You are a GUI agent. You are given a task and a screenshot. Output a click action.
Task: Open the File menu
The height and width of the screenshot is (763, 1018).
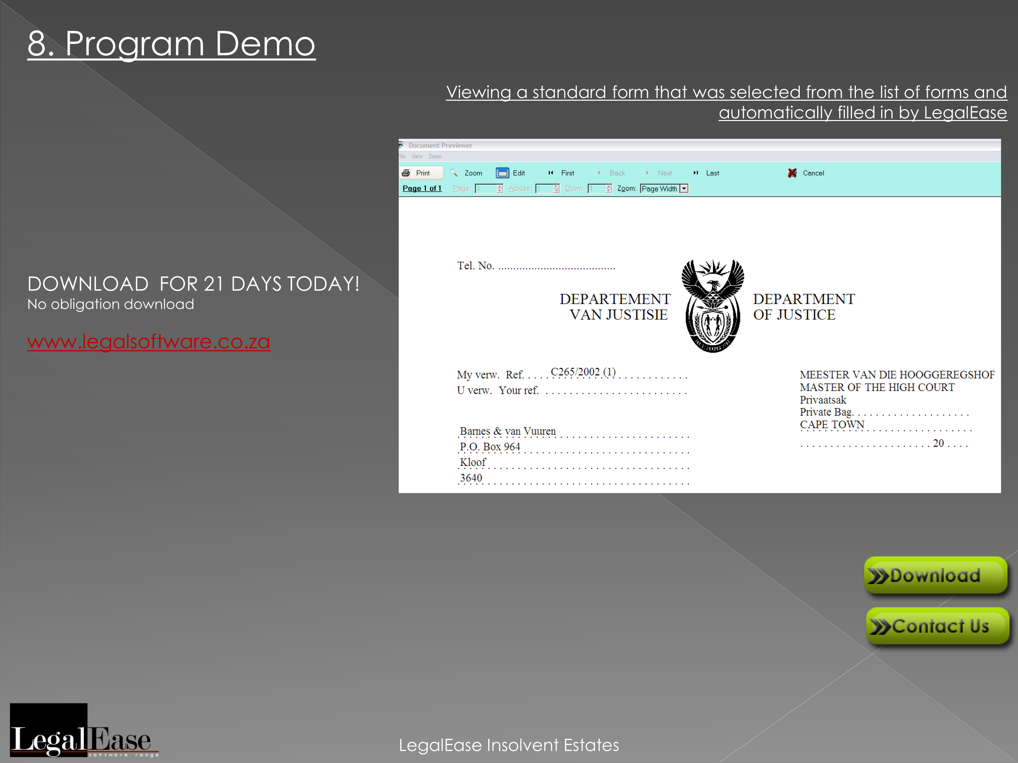[402, 156]
